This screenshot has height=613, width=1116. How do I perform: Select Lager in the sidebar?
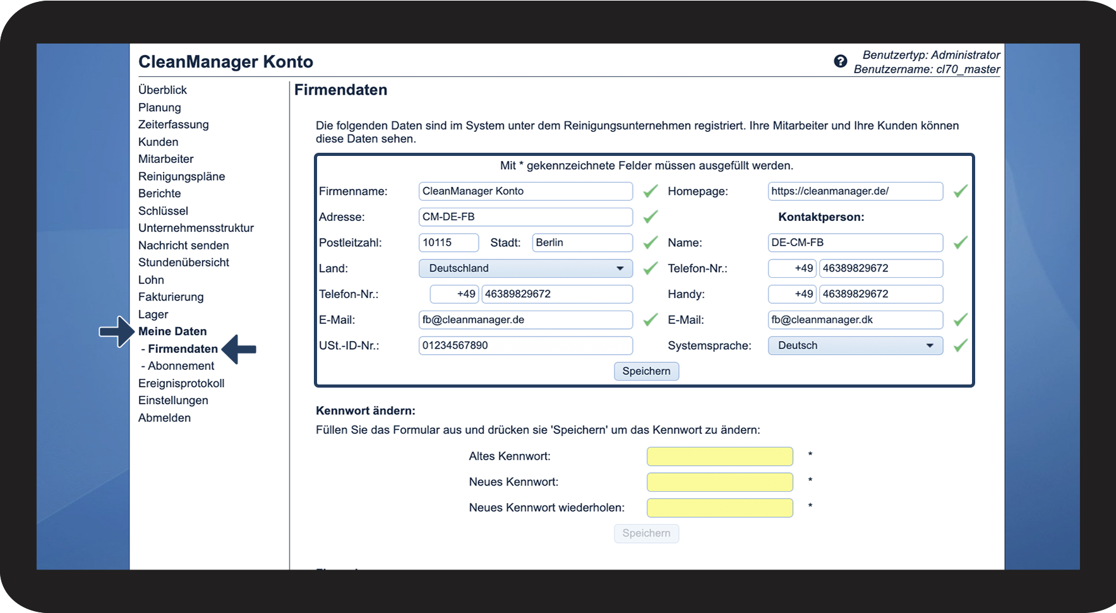[x=153, y=314]
